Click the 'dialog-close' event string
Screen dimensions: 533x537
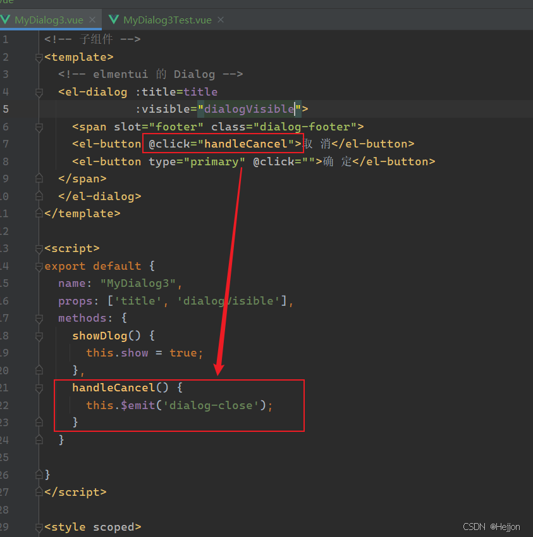(x=211, y=405)
